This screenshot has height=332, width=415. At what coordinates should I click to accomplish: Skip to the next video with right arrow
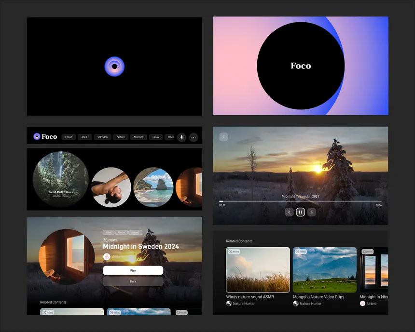(312, 212)
